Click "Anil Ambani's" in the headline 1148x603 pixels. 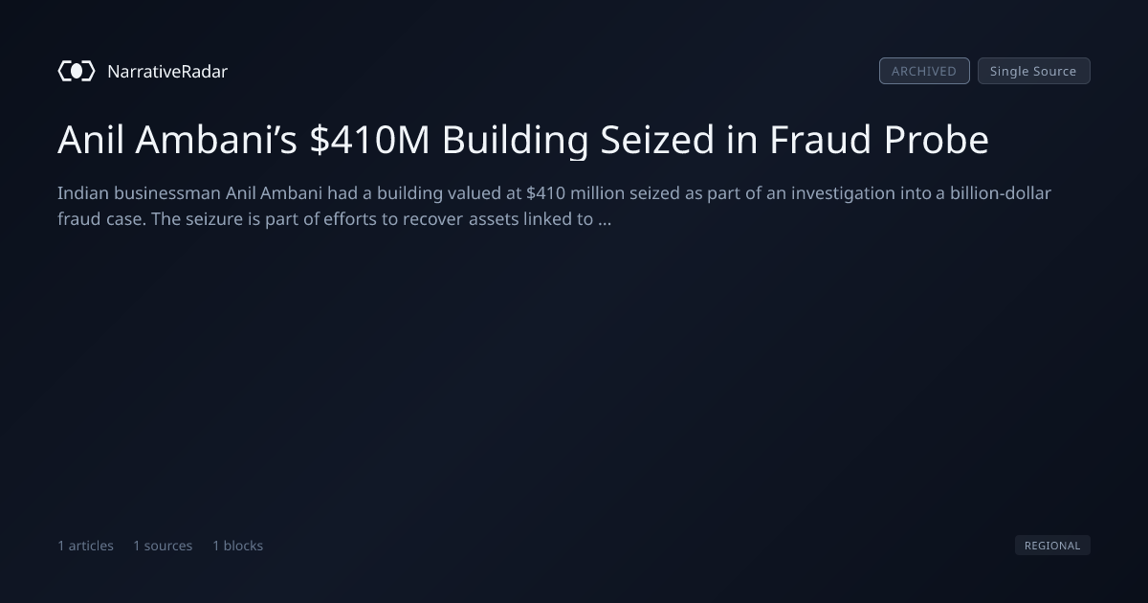[179, 140]
